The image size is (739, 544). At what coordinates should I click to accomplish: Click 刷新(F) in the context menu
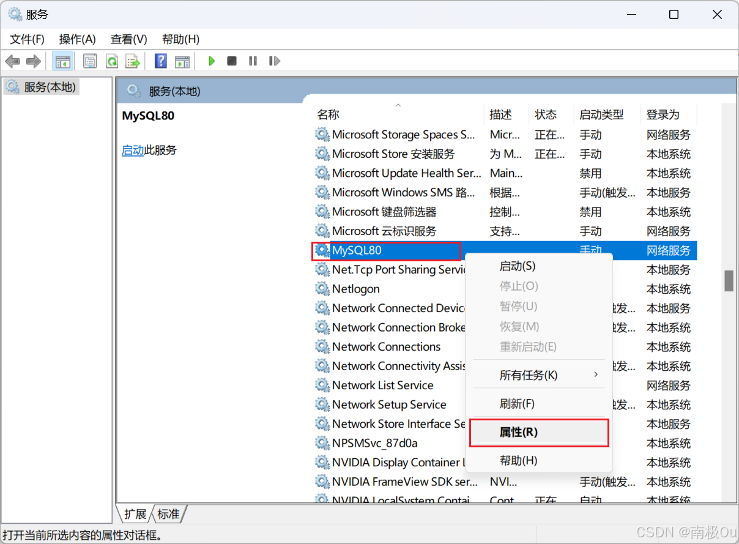(x=518, y=404)
